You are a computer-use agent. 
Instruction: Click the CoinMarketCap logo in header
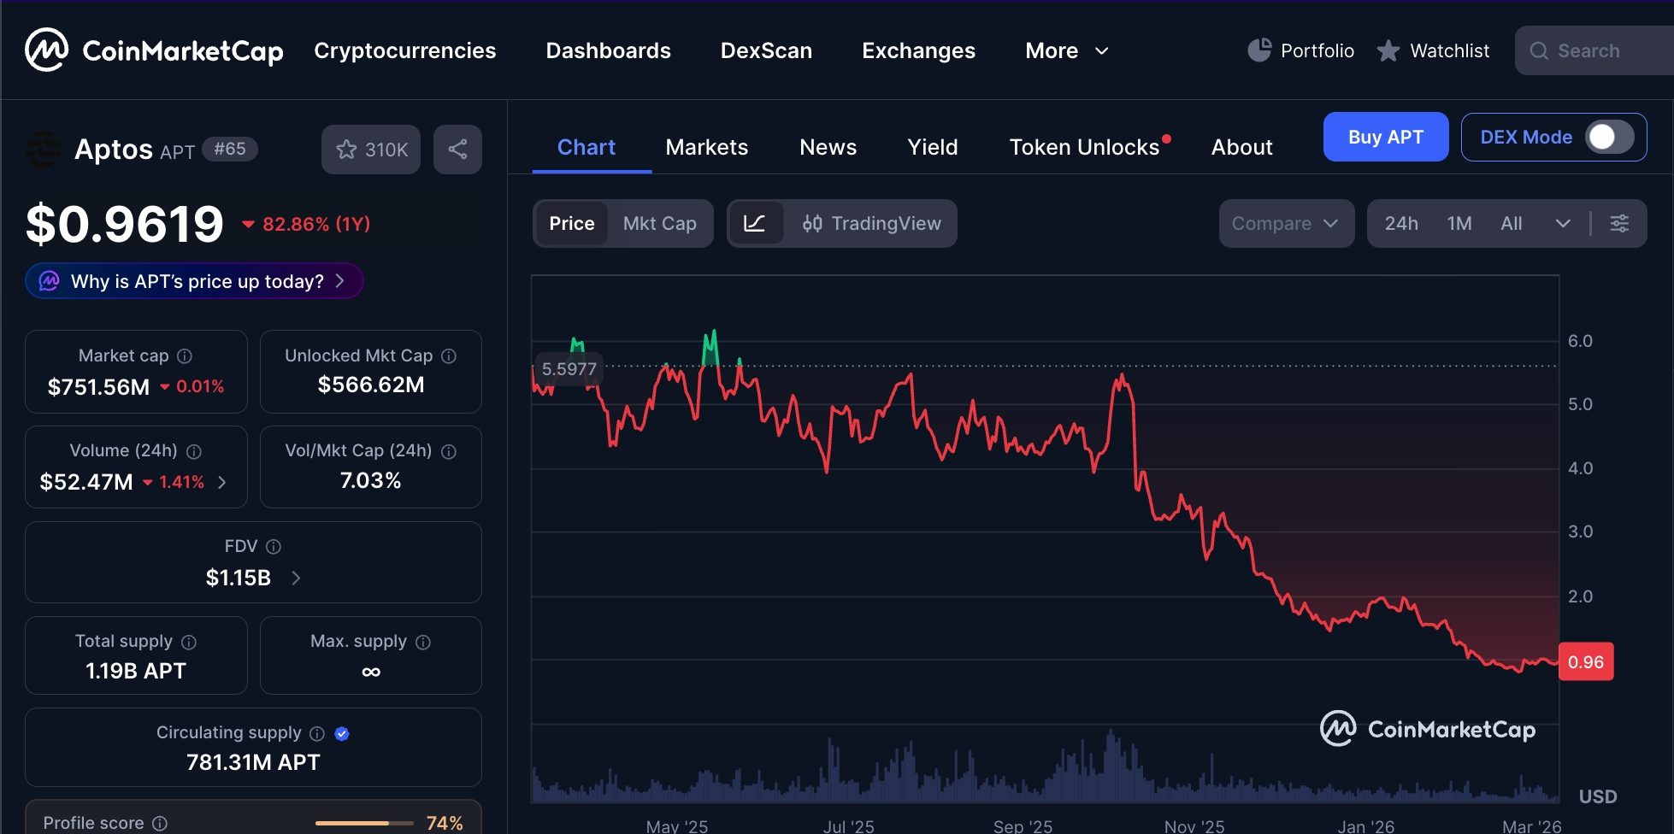point(154,50)
